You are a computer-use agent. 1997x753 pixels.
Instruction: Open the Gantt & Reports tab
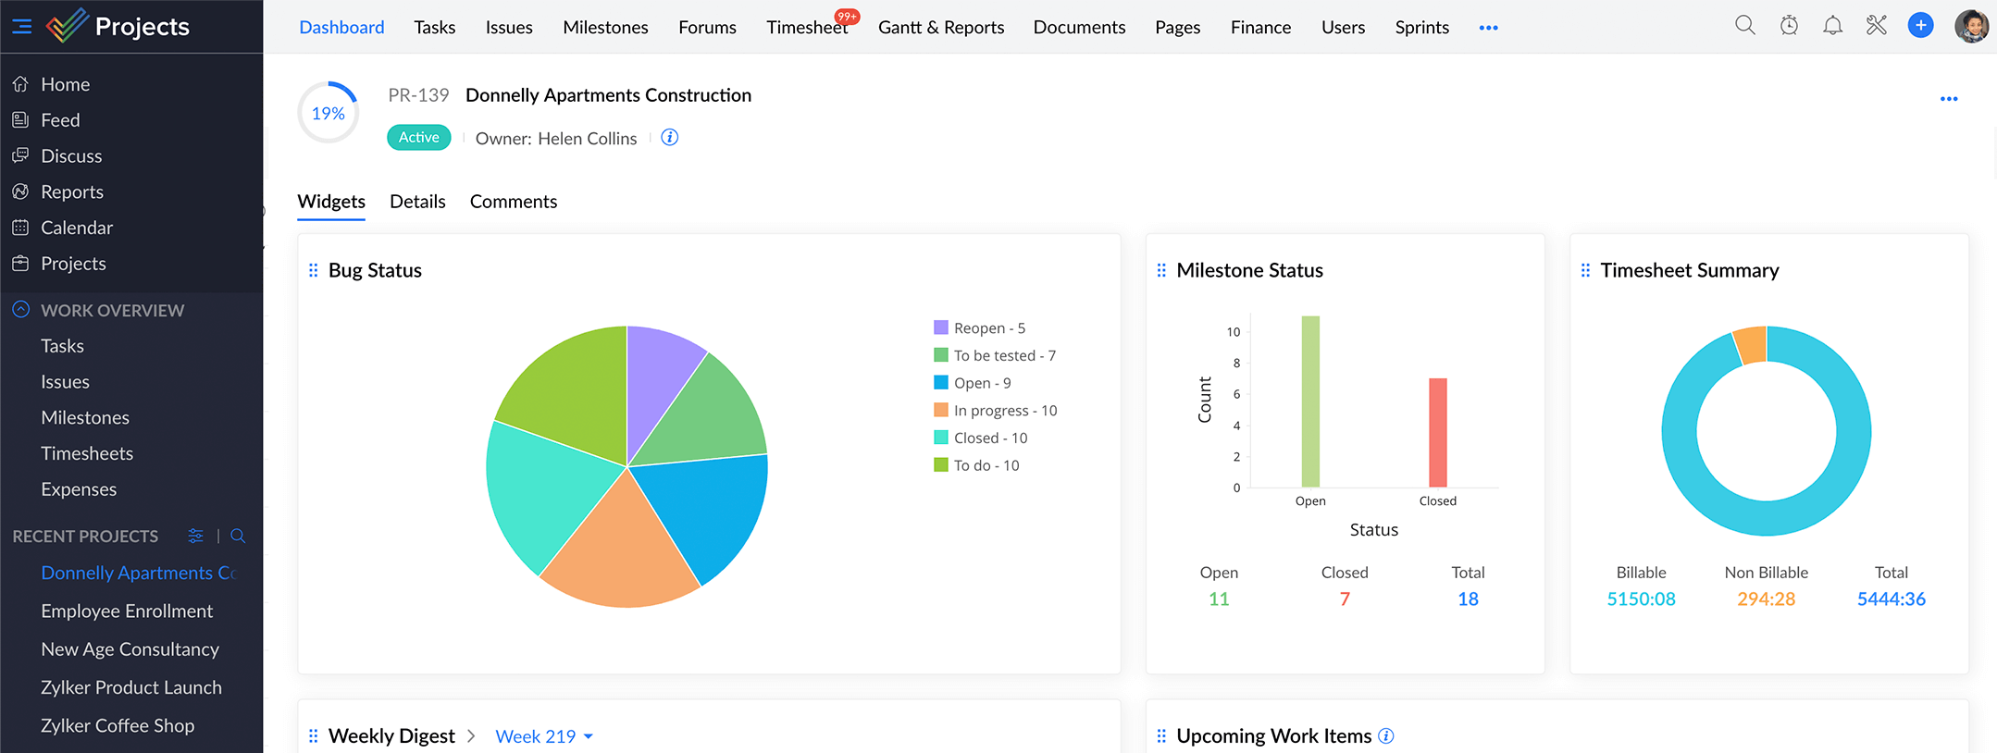[940, 28]
